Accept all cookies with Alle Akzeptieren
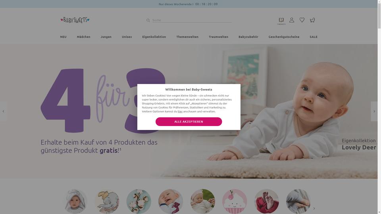The width and height of the screenshot is (381, 214). click(189, 122)
